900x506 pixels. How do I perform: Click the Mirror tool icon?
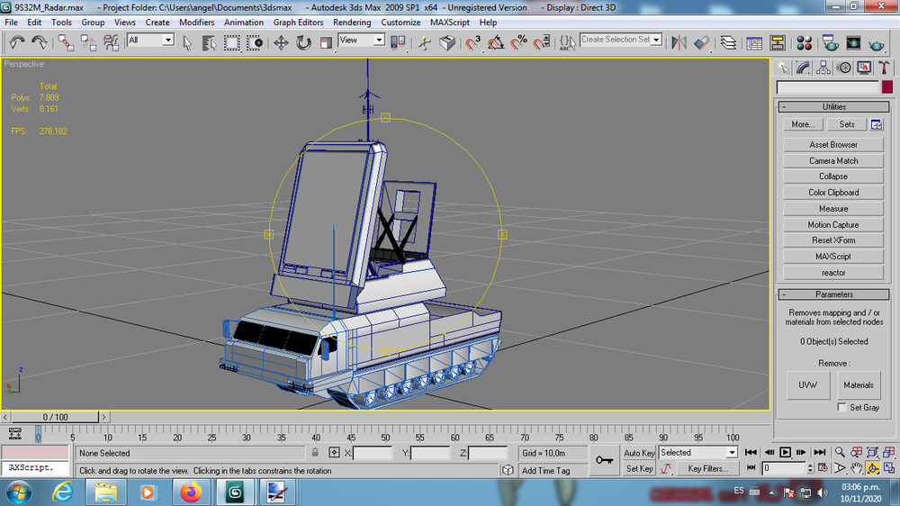coord(679,43)
